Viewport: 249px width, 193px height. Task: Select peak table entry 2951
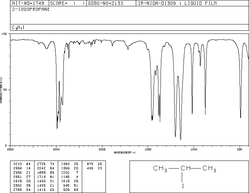click(x=17, y=177)
